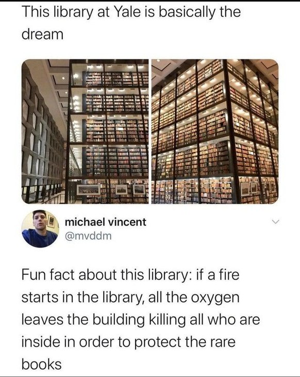Open the michael vincent display name
Image resolution: width=300 pixels, height=377 pixels.
click(x=105, y=222)
